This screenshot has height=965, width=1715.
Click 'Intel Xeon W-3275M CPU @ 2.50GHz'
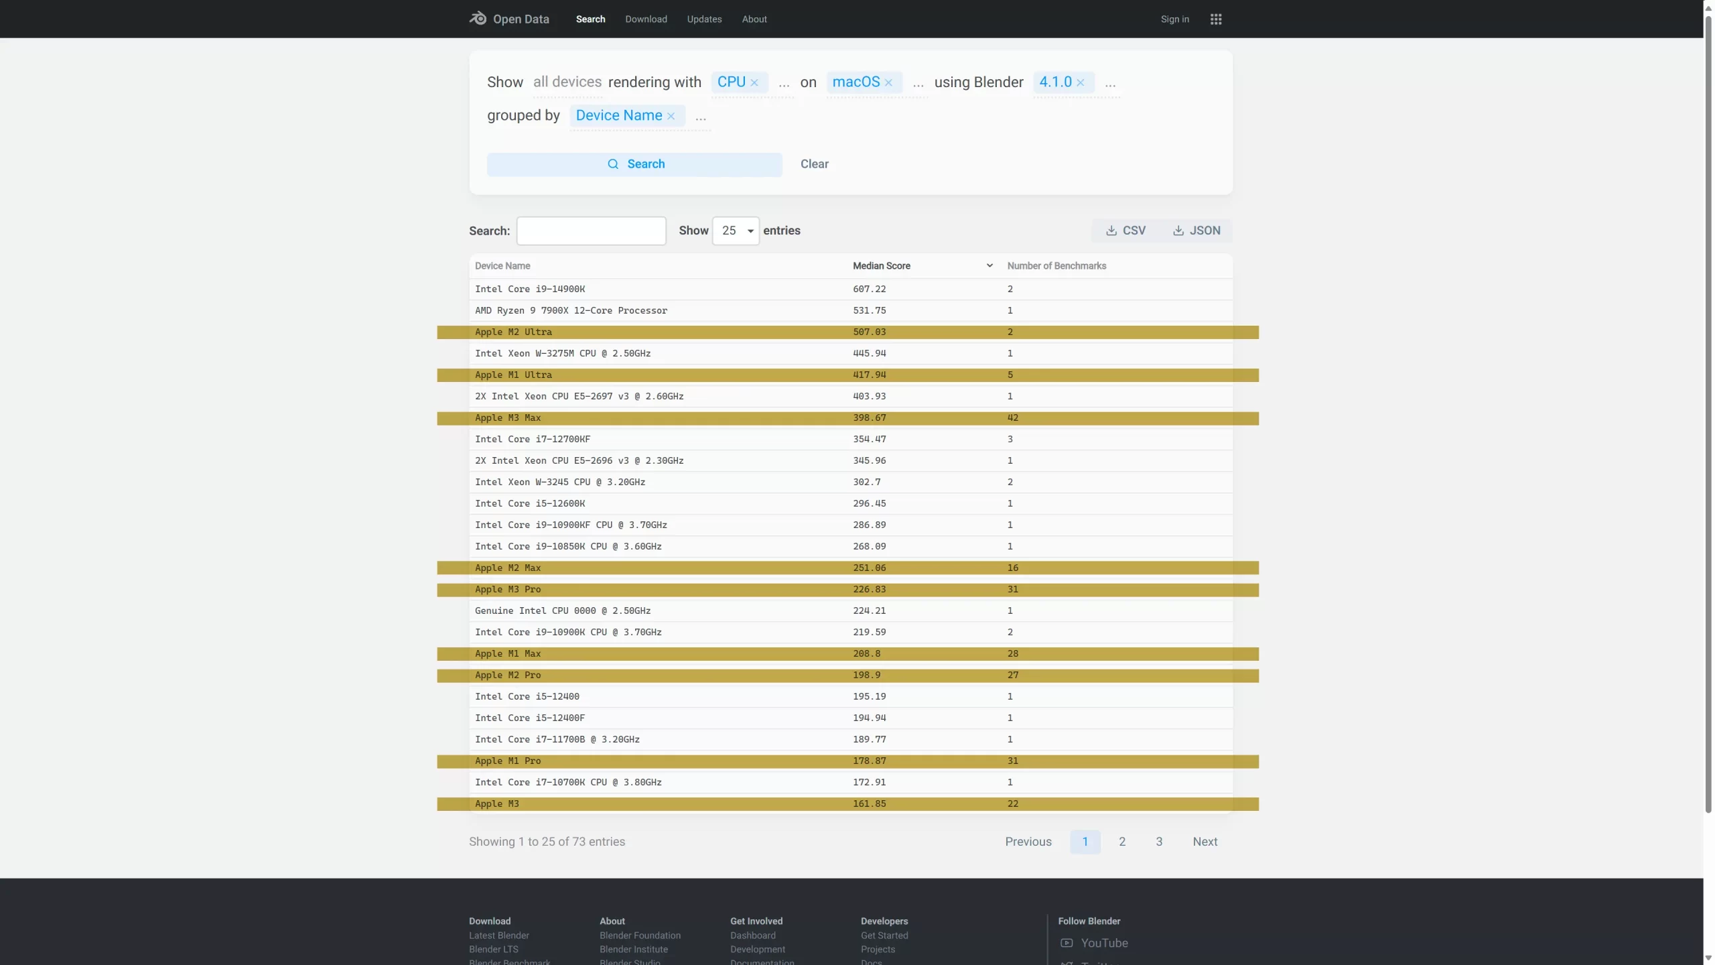coord(563,354)
